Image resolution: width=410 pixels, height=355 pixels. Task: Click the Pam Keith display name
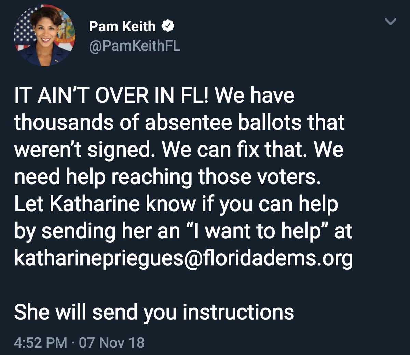pyautogui.click(x=122, y=26)
